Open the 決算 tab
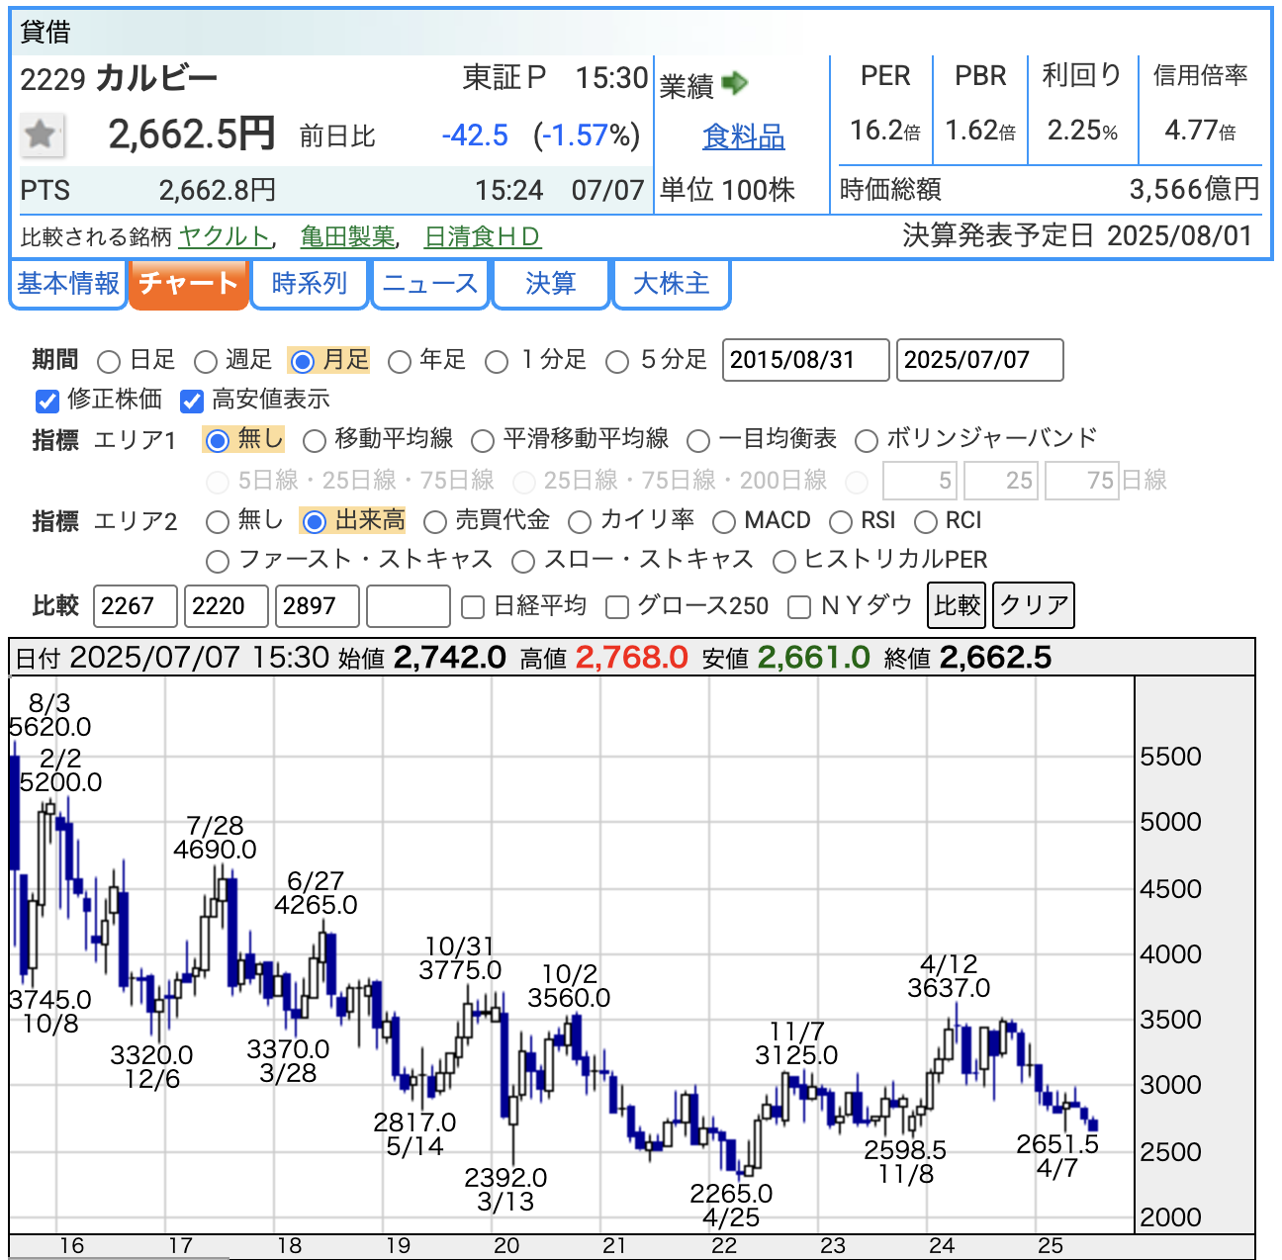Screen dimensions: 1282x1260 click(550, 284)
